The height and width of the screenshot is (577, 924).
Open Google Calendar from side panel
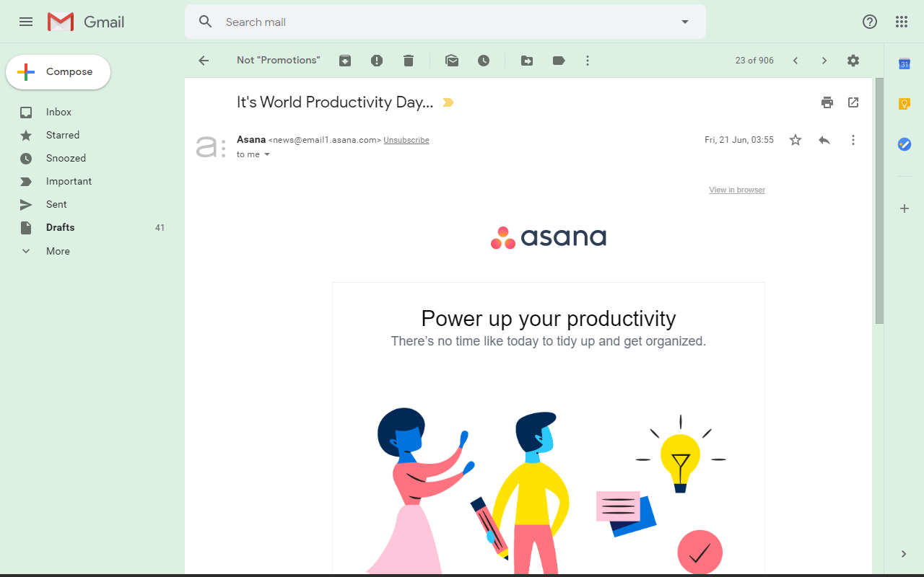[905, 63]
